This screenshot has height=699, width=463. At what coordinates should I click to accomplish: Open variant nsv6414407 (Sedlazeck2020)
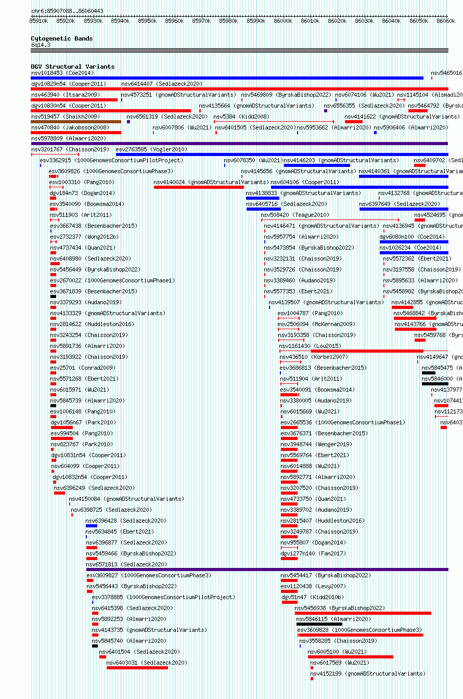pyautogui.click(x=162, y=84)
